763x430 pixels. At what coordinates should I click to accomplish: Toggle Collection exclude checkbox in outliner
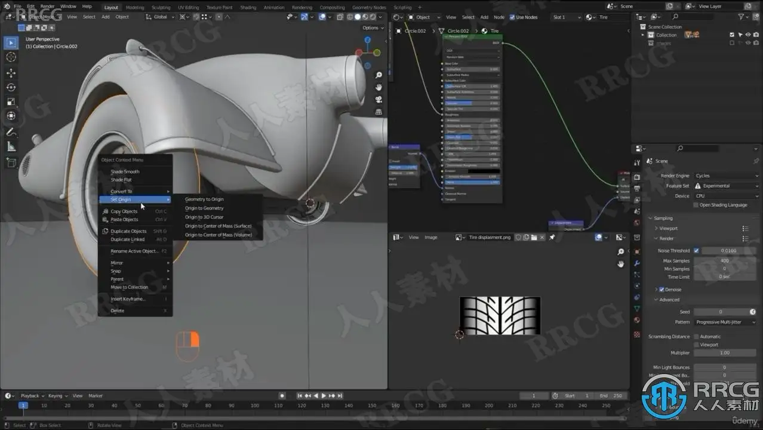[x=732, y=35]
